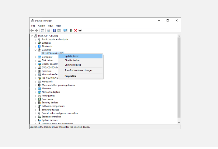Image resolution: width=218 pixels, height=149 pixels.
Task: Choose Properties from the context menu
Action: click(x=80, y=76)
